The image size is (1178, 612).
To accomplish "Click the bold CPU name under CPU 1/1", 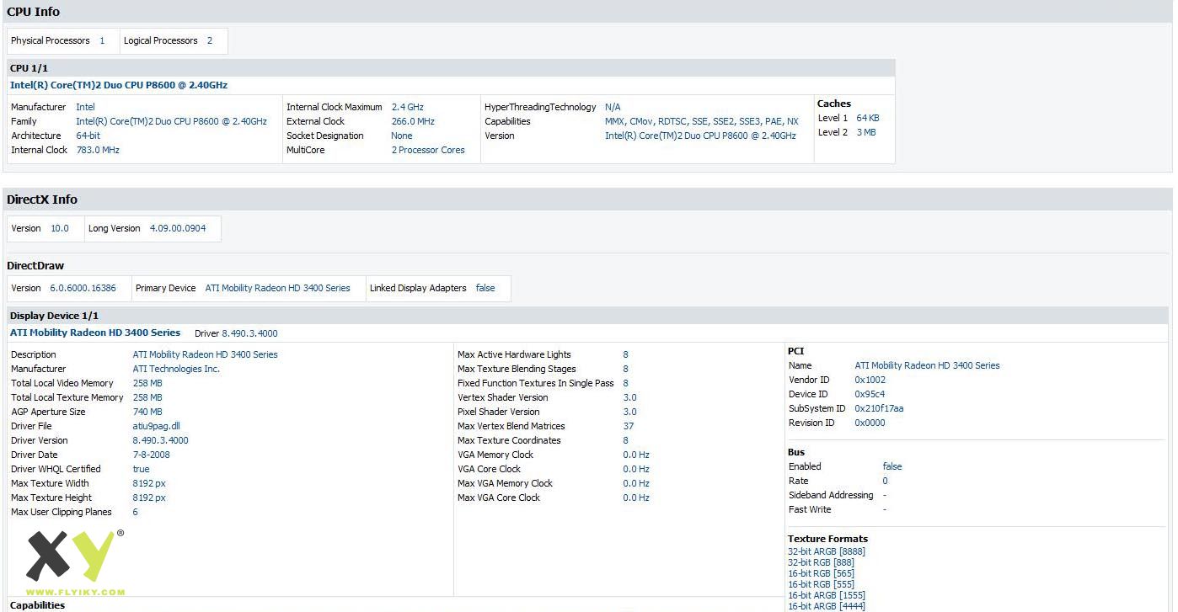I will coord(119,85).
